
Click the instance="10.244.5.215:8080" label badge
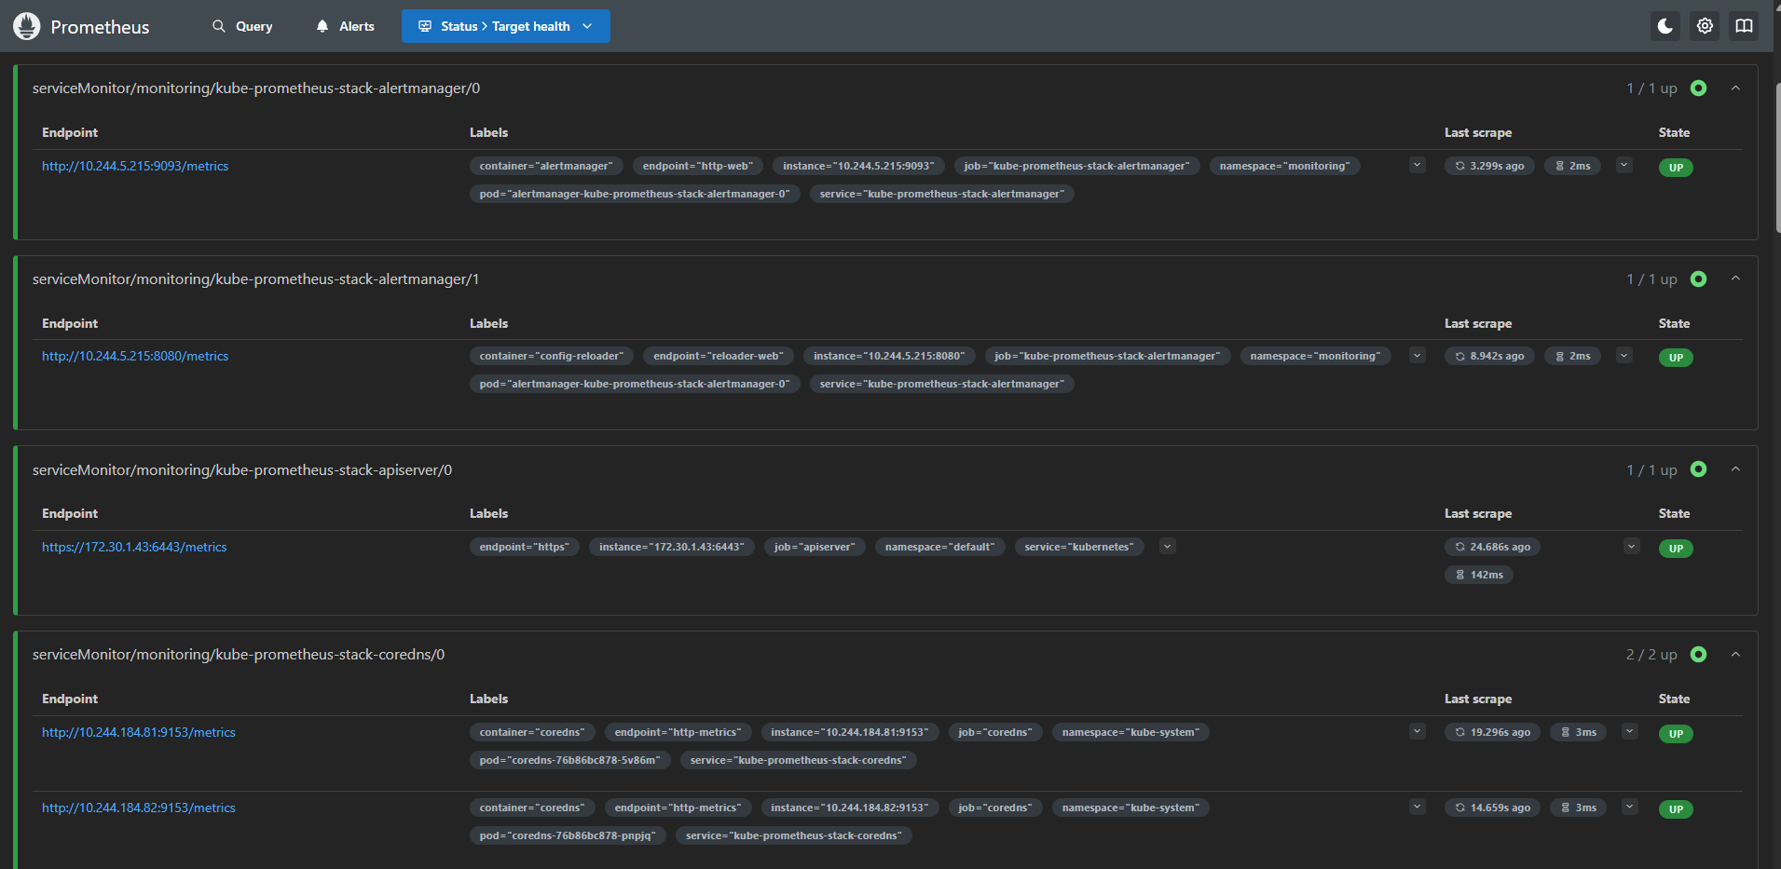click(889, 356)
